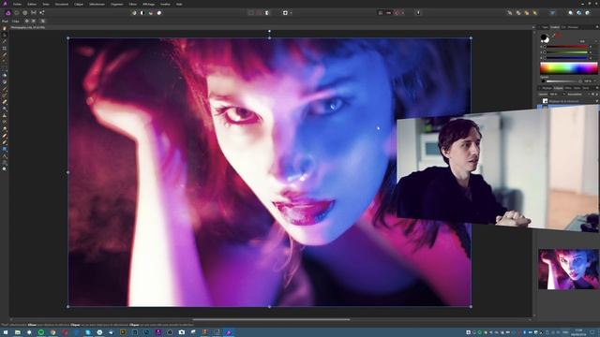Image resolution: width=600 pixels, height=337 pixels.
Task: Select the View (hand) tool
Action: [x=5, y=29]
